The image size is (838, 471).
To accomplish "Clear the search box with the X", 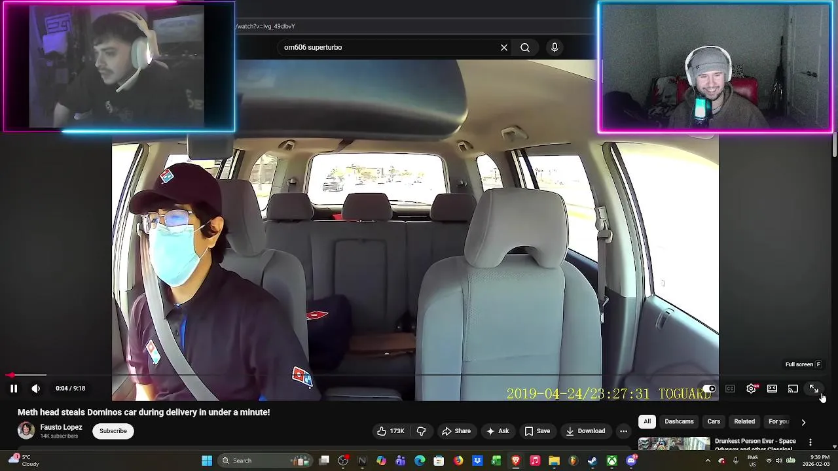I will [504, 47].
